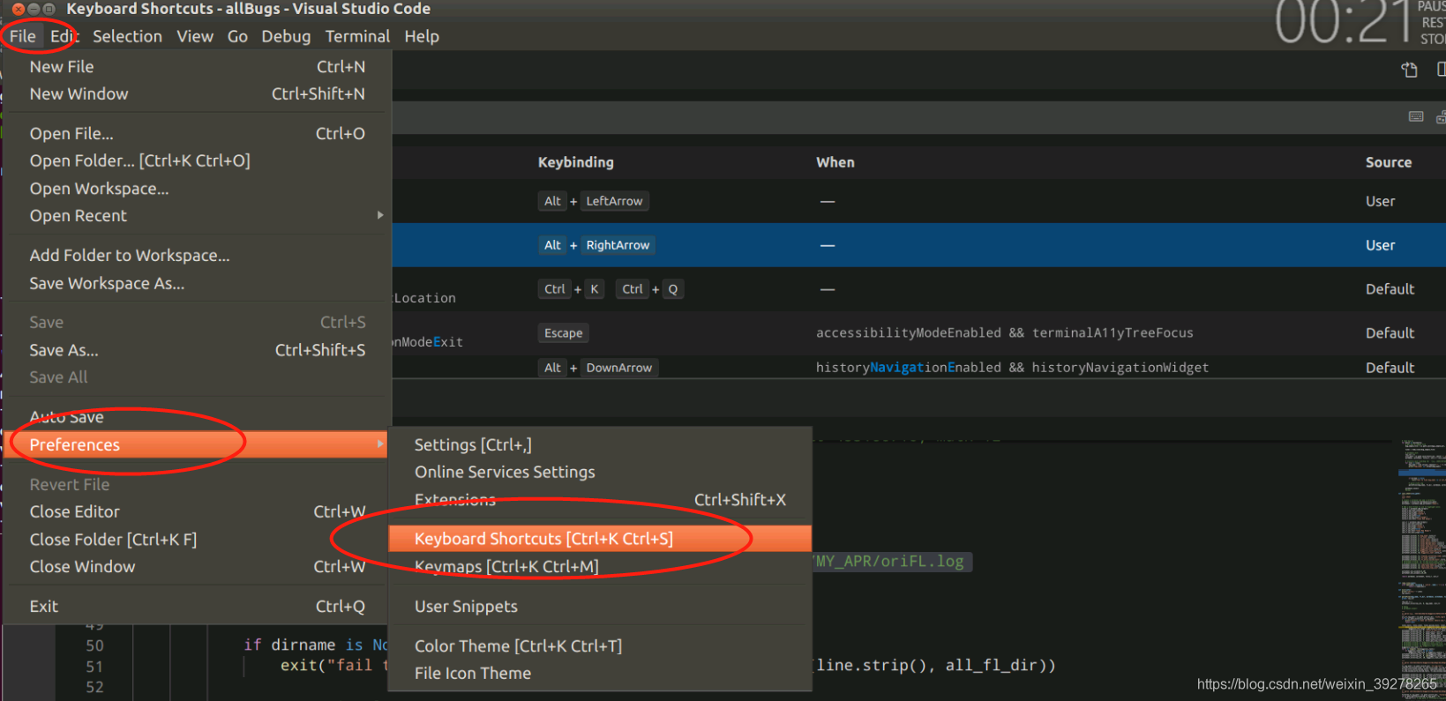Screen dimensions: 1446x701
Task: Choose New File from File menu
Action: pos(198,67)
